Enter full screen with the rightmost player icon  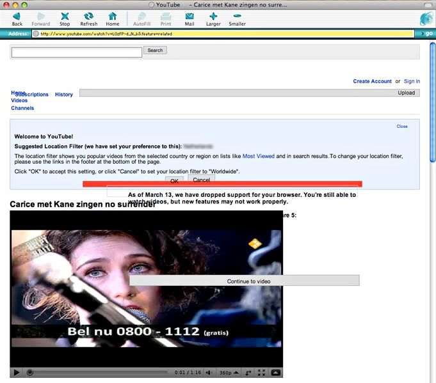(275, 372)
